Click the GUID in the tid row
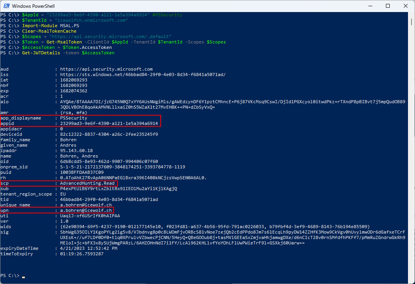Viewport: 415px width, 284px height. point(109,200)
